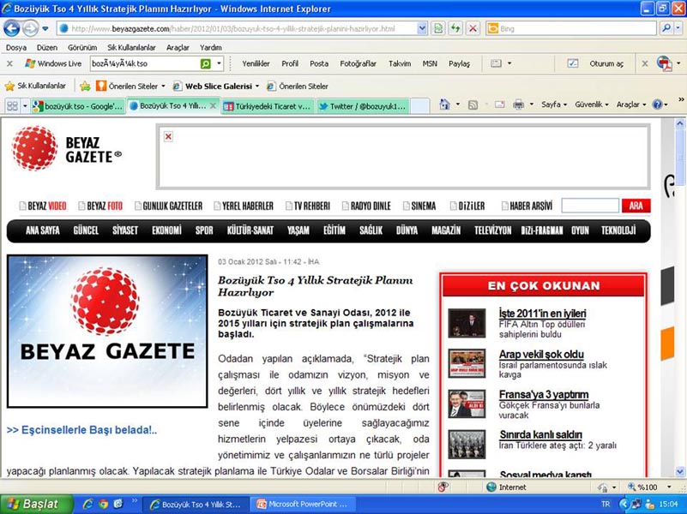The width and height of the screenshot is (687, 514).
Task: Open İşte 2011'in en iyileri headline
Action: click(x=542, y=314)
